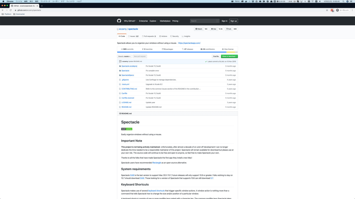The height and width of the screenshot is (199, 355).
Task: Switch to the Issues tab
Action: click(x=133, y=36)
